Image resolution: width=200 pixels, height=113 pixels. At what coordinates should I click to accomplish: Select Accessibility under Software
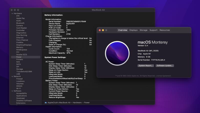[21, 93]
